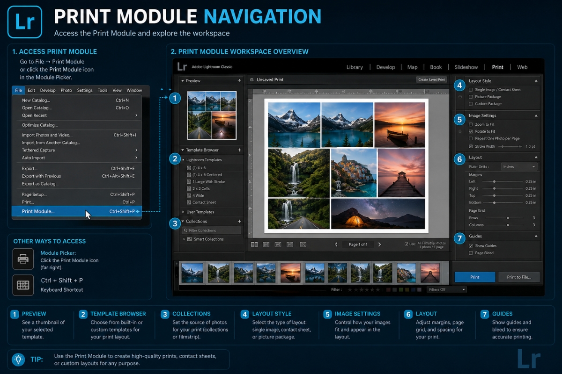Open the File menu
Image resolution: width=562 pixels, height=374 pixels.
click(18, 90)
